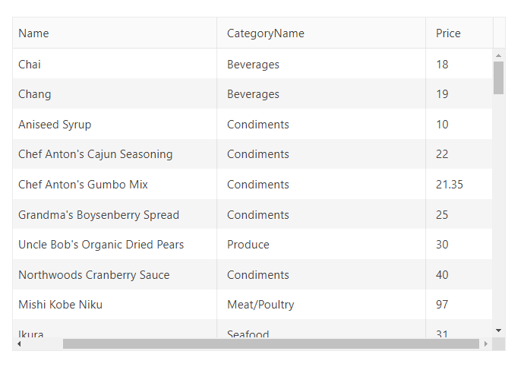
Task: Click the Mishi Kobe Niku cell
Action: (x=60, y=305)
